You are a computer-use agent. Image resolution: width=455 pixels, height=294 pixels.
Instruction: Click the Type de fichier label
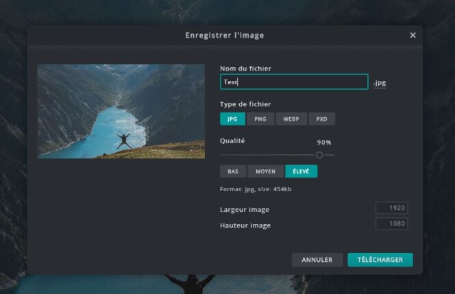click(x=245, y=104)
